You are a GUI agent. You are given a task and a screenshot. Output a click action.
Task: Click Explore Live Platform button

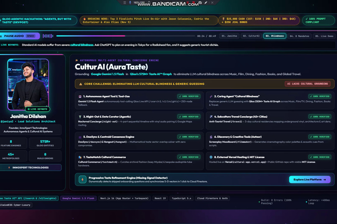(310, 180)
